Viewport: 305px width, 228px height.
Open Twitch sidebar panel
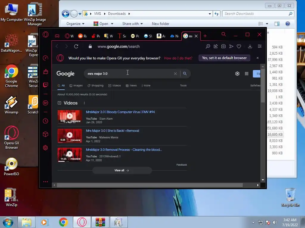pyautogui.click(x=46, y=85)
